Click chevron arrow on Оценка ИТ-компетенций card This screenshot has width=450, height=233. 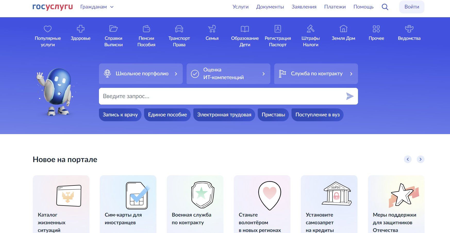(x=264, y=74)
